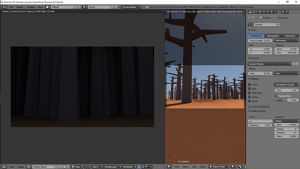The width and height of the screenshot is (300, 169).
Task: Add new camera preset plus icon
Action: pyautogui.click(x=293, y=64)
